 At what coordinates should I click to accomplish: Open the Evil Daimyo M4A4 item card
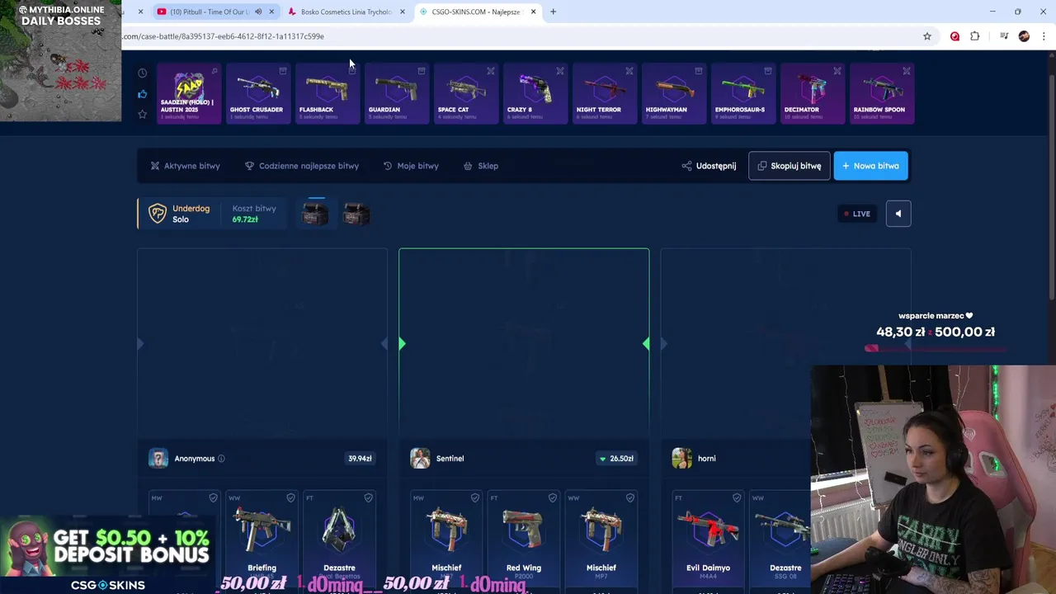click(x=708, y=541)
